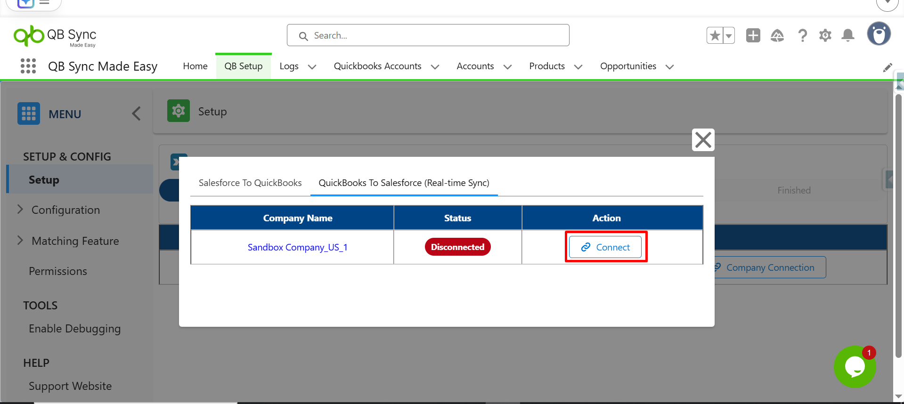Open the Quickbooks Accounts tab
The height and width of the screenshot is (404, 904).
point(378,66)
